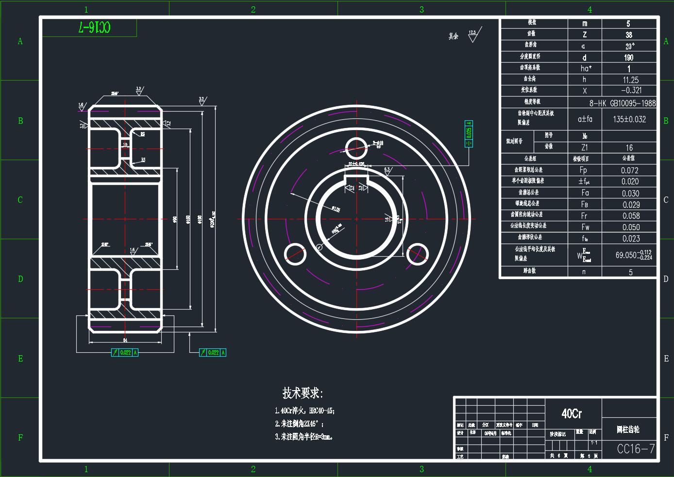Viewport: 674px width, 477px height.
Task: Click the 69.050 base tangent length value
Action: [633, 255]
